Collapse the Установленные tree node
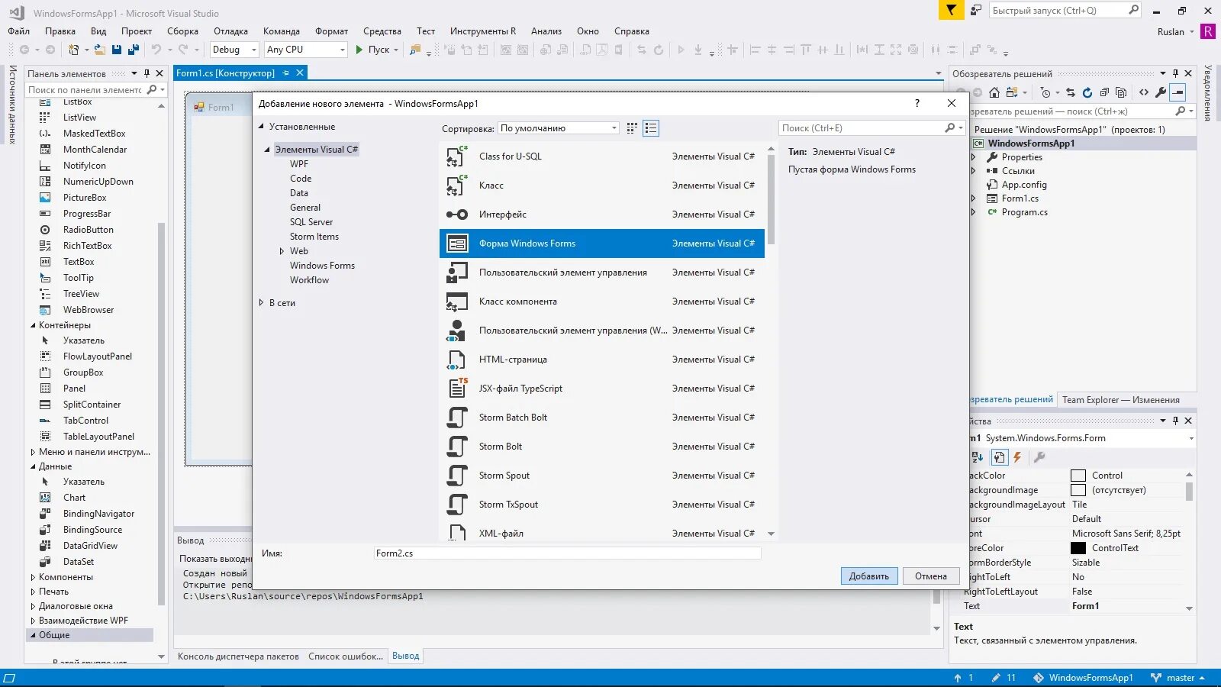1221x687 pixels. pos(261,127)
